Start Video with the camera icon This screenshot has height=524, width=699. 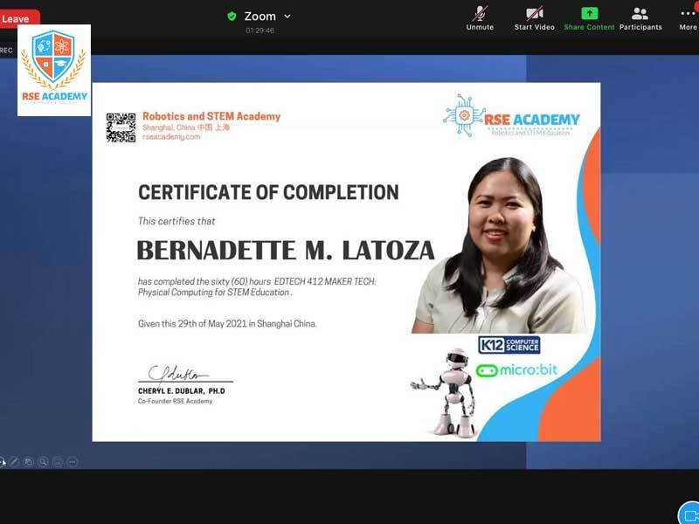(x=534, y=17)
